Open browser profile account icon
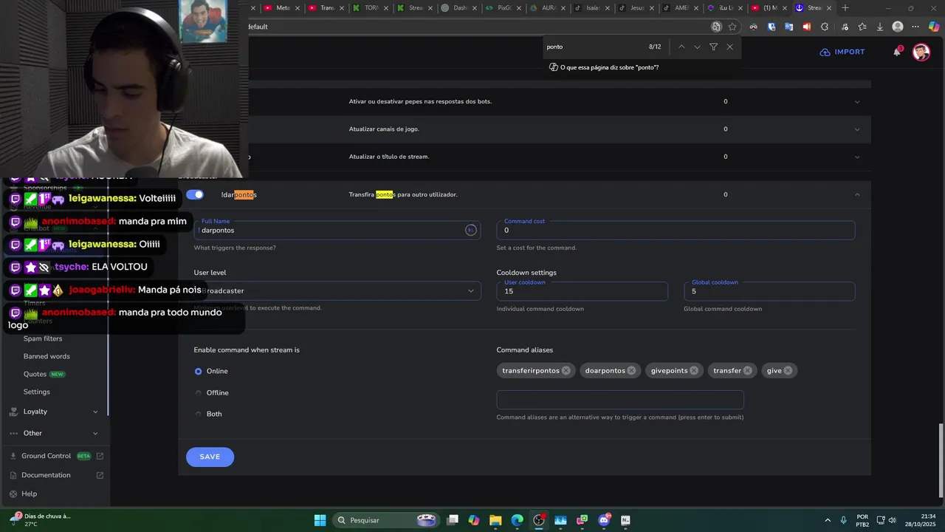945x532 pixels. tap(898, 27)
